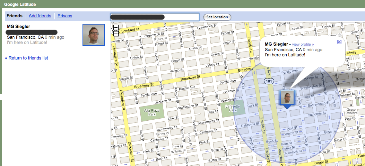Close the MG Siegler info bubble

click(x=339, y=42)
